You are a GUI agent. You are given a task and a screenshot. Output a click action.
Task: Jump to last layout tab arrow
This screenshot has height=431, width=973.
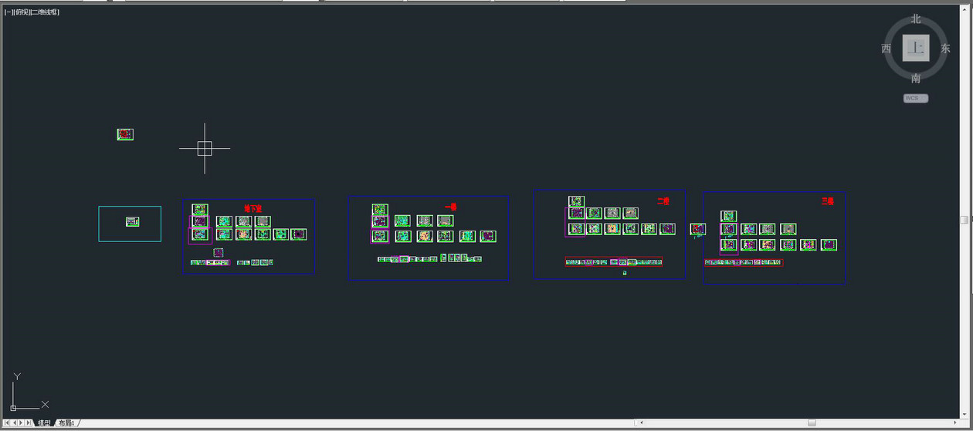(x=29, y=423)
